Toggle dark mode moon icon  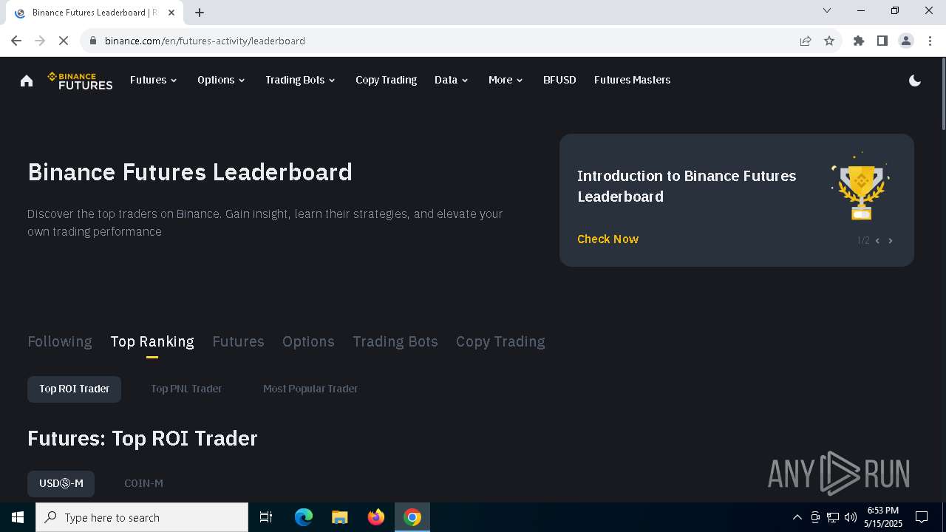[915, 81]
